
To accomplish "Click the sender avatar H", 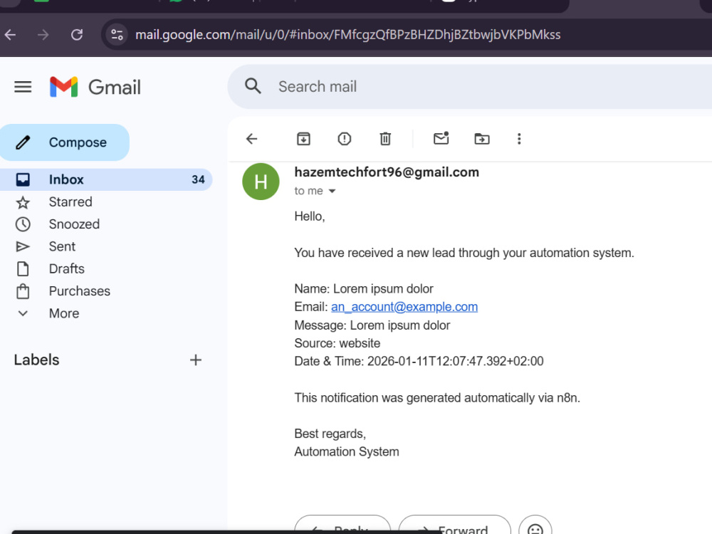I will tap(261, 182).
